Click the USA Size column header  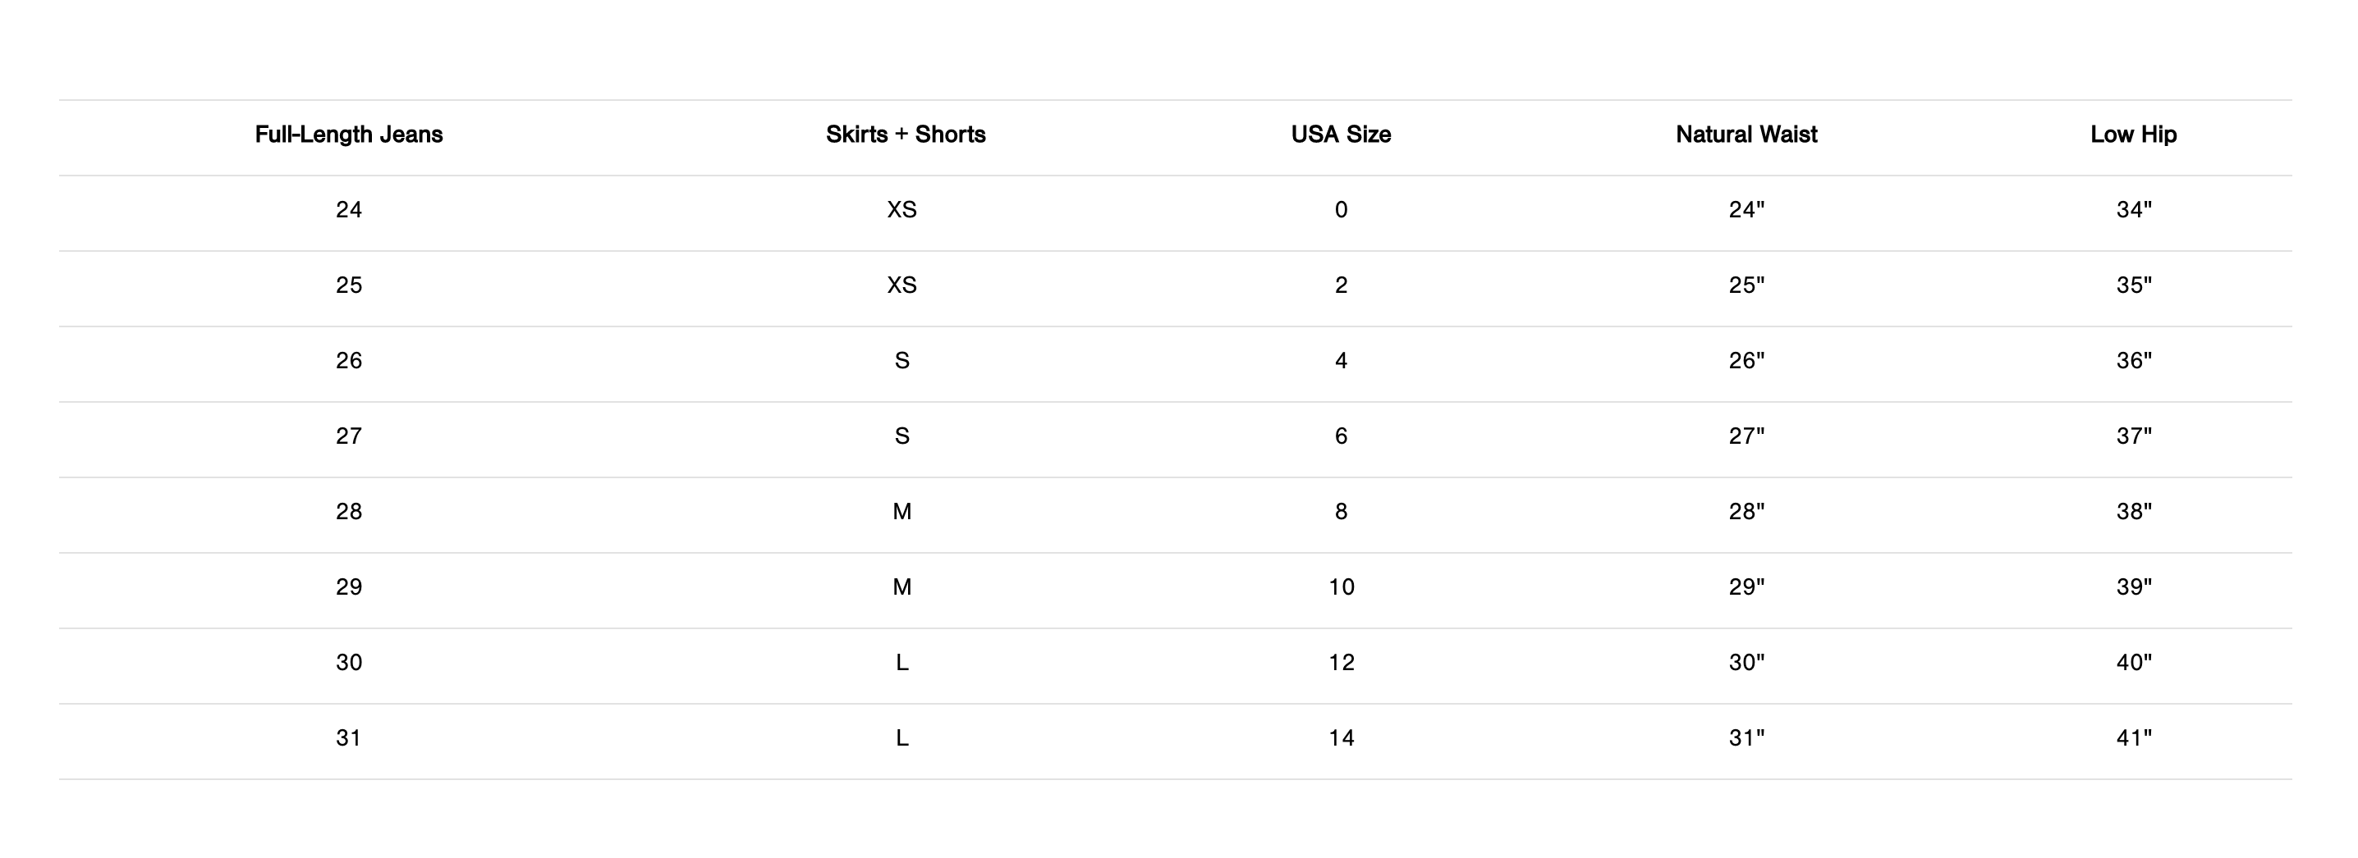[x=1340, y=135]
